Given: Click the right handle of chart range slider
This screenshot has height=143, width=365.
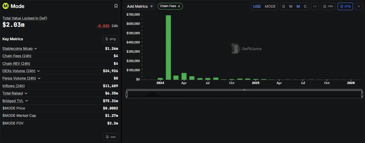Looking at the screenshot, I should (x=362, y=94).
